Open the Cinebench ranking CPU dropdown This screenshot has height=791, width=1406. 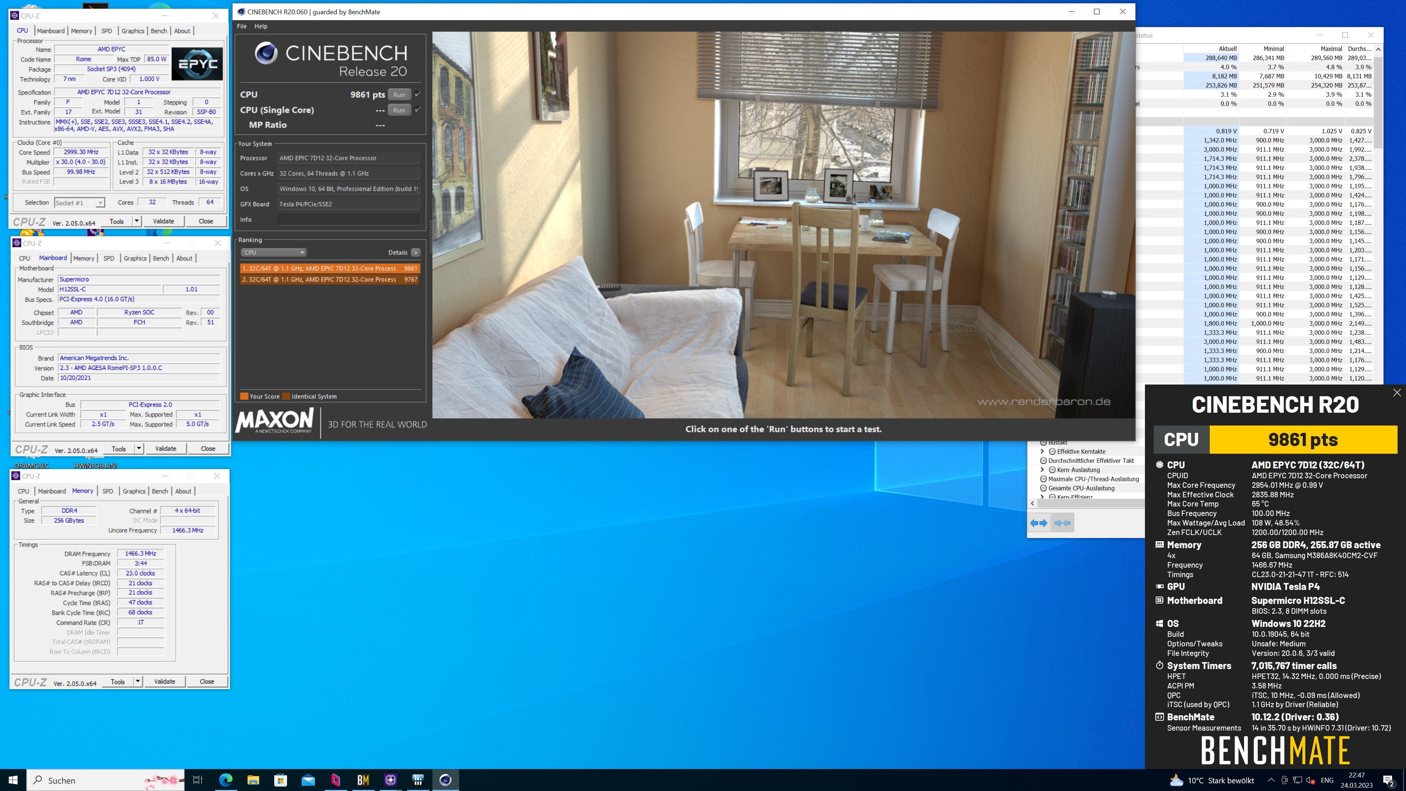(x=274, y=252)
